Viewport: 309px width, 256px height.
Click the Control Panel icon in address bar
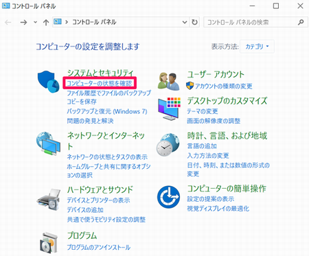[x=58, y=22]
